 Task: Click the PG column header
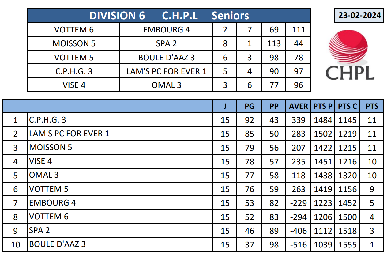(249, 106)
